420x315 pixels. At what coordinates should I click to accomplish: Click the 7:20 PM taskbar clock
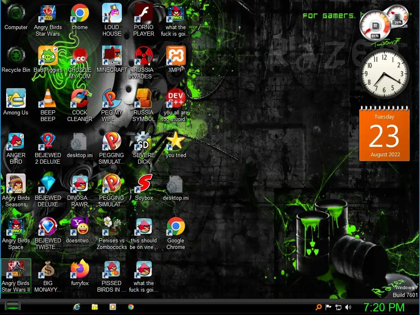tap(384, 307)
